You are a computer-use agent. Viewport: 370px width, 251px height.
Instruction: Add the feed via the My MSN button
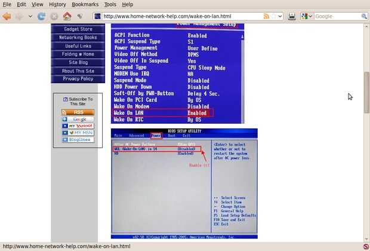[78, 133]
